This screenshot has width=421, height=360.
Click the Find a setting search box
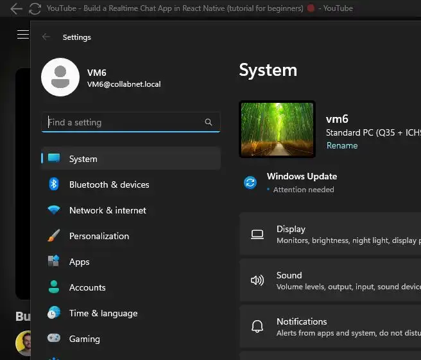[x=131, y=122]
